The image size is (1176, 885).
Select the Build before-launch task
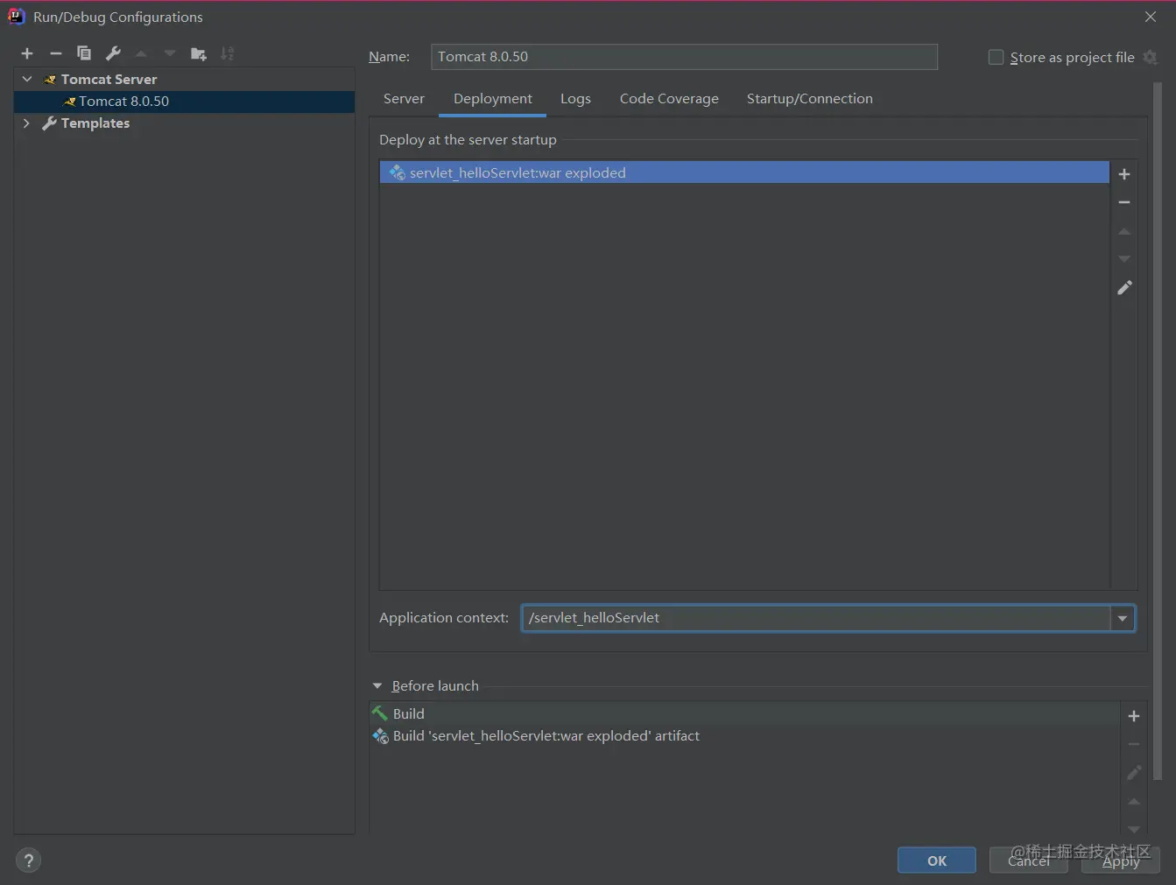tap(744, 714)
